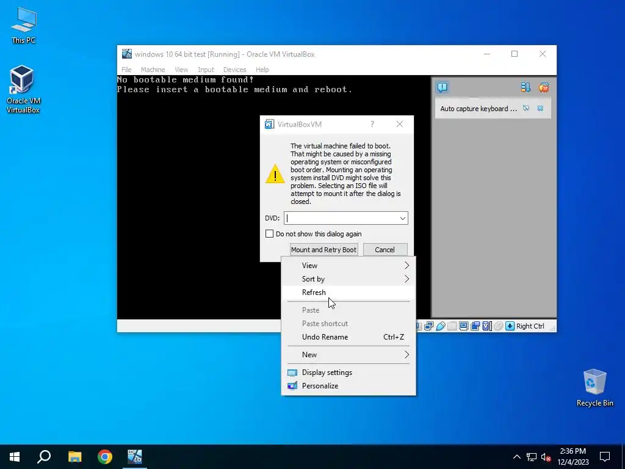Image resolution: width=625 pixels, height=469 pixels.
Task: Close the VirtualBoxVM boot failure dialog
Action: pyautogui.click(x=400, y=124)
